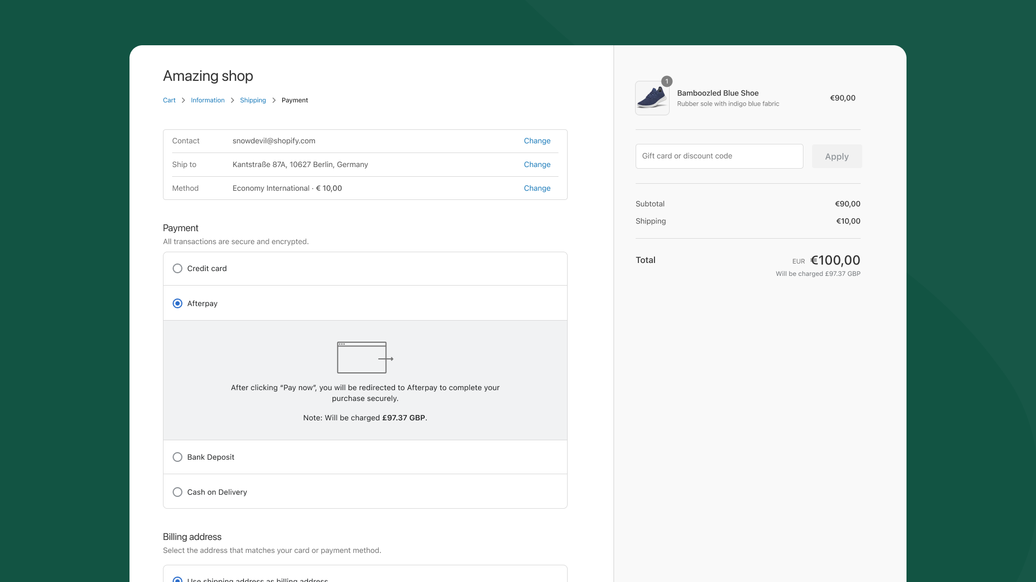Change the shipping method
The image size is (1036, 582).
[x=537, y=188]
